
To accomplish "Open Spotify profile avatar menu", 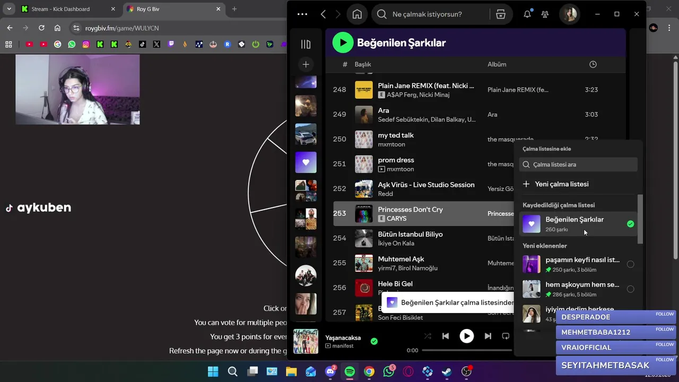I will pos(570,14).
